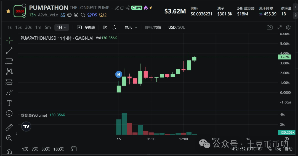The width and height of the screenshot is (298, 156).
Task: Select the ruler measure tool
Action: [9, 128]
